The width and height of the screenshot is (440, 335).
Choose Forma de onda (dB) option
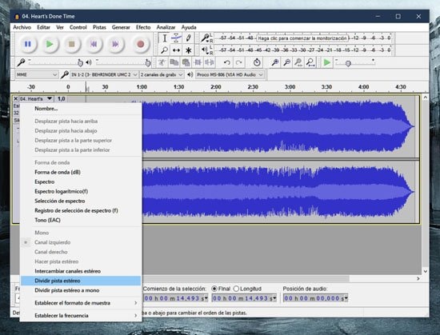pyautogui.click(x=81, y=172)
